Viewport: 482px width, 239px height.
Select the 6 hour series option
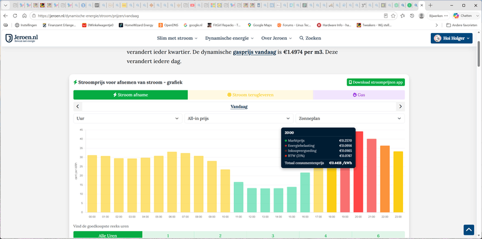tap(378, 235)
